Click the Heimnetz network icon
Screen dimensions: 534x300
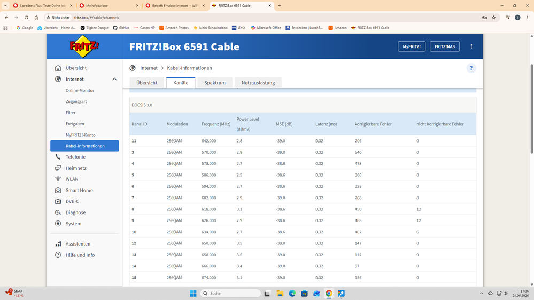(58, 168)
